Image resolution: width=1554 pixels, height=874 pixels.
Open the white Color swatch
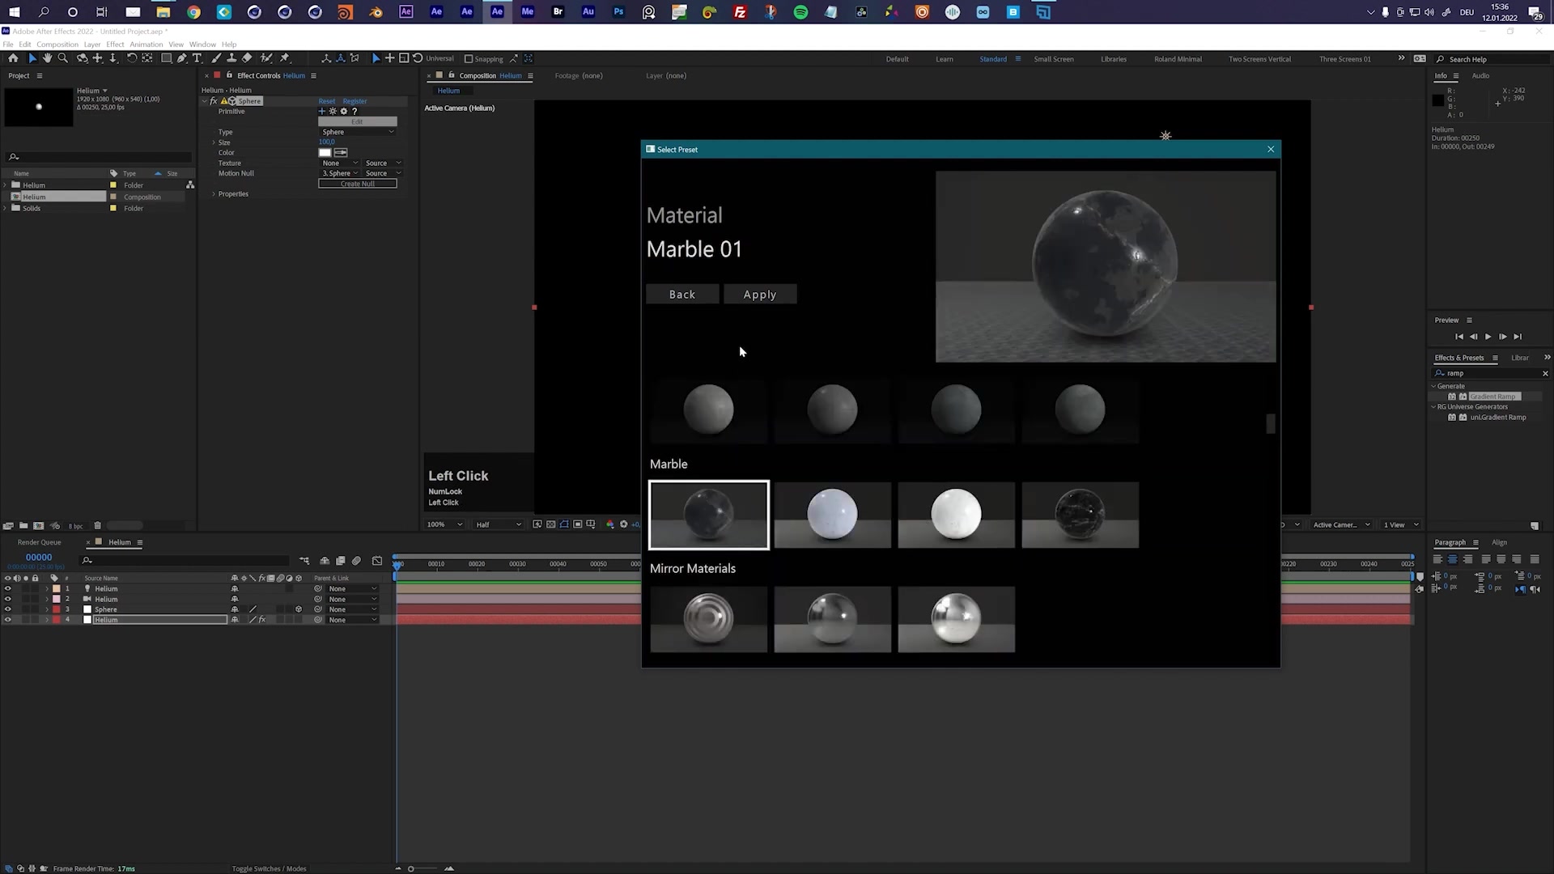coord(325,153)
